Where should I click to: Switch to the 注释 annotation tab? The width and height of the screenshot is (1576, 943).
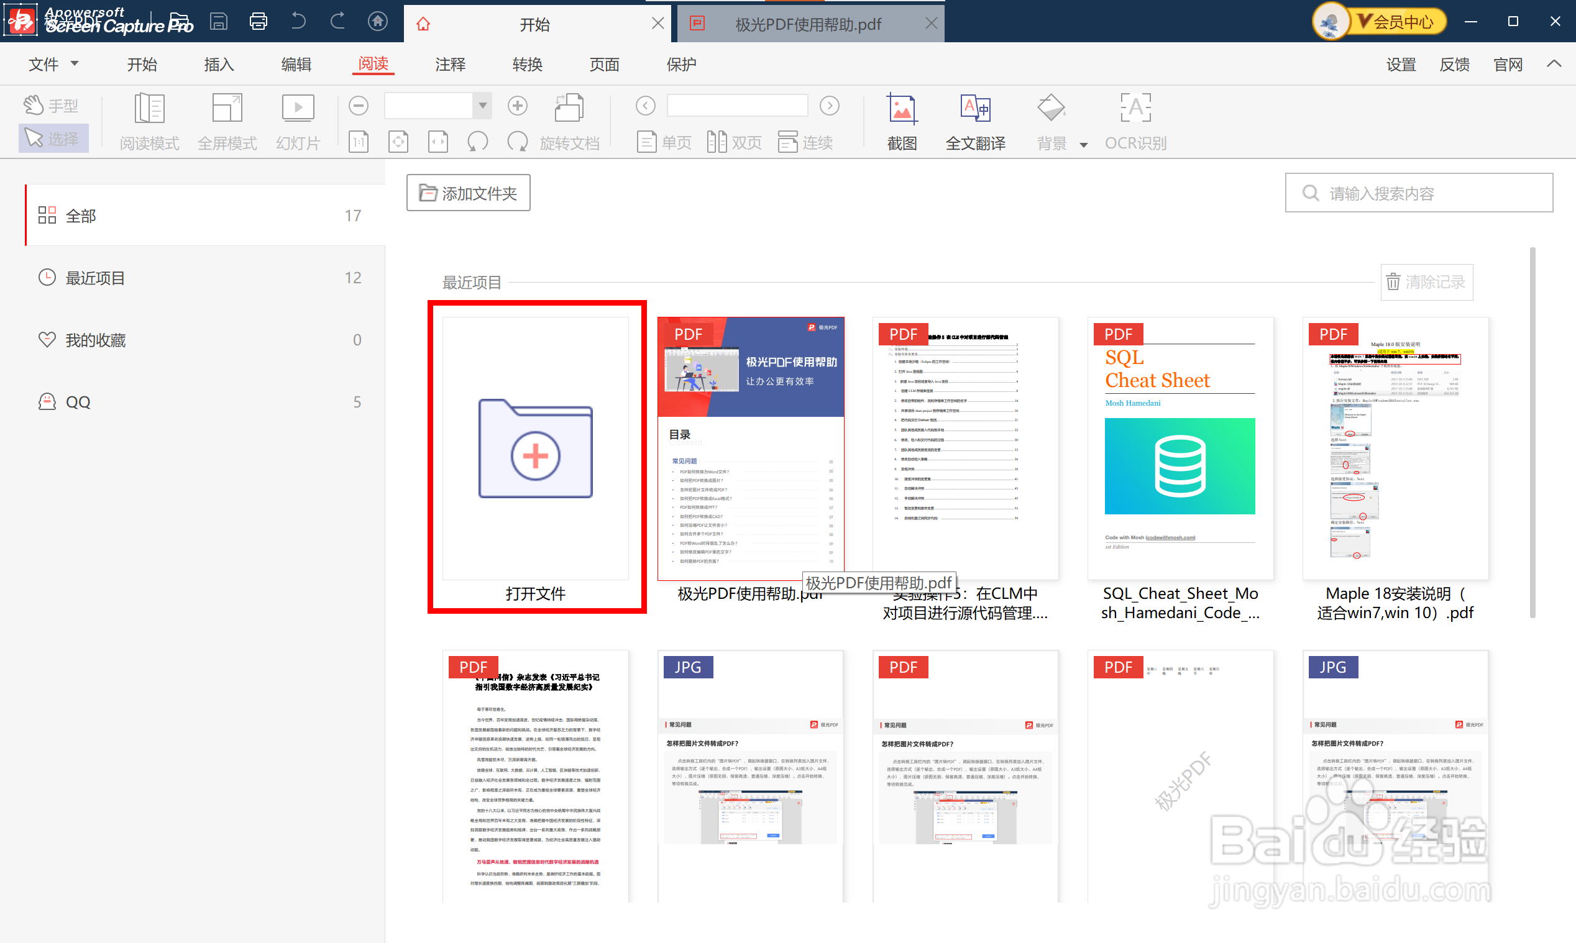pos(450,64)
